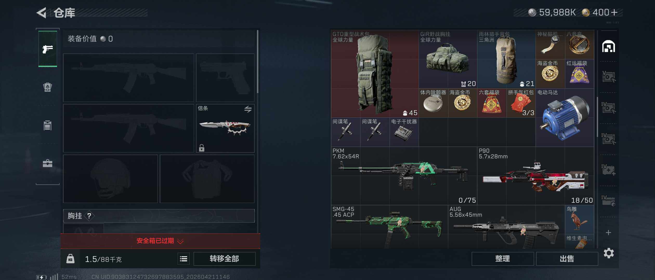655x280 pixels.
Task: Click the 电动马达 blue motor item
Action: click(565, 118)
